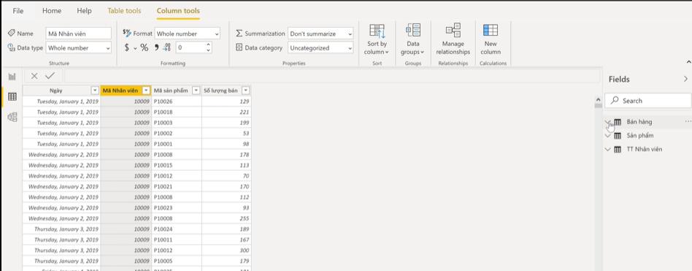This screenshot has height=271, width=692.
Task: Open the Data groups icon
Action: coord(413,31)
